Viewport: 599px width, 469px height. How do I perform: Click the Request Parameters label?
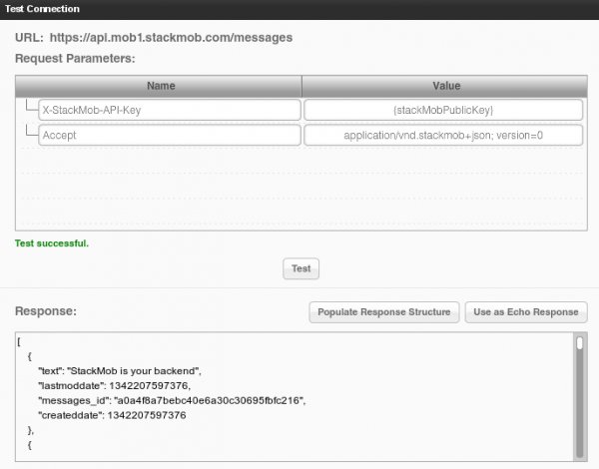(75, 59)
